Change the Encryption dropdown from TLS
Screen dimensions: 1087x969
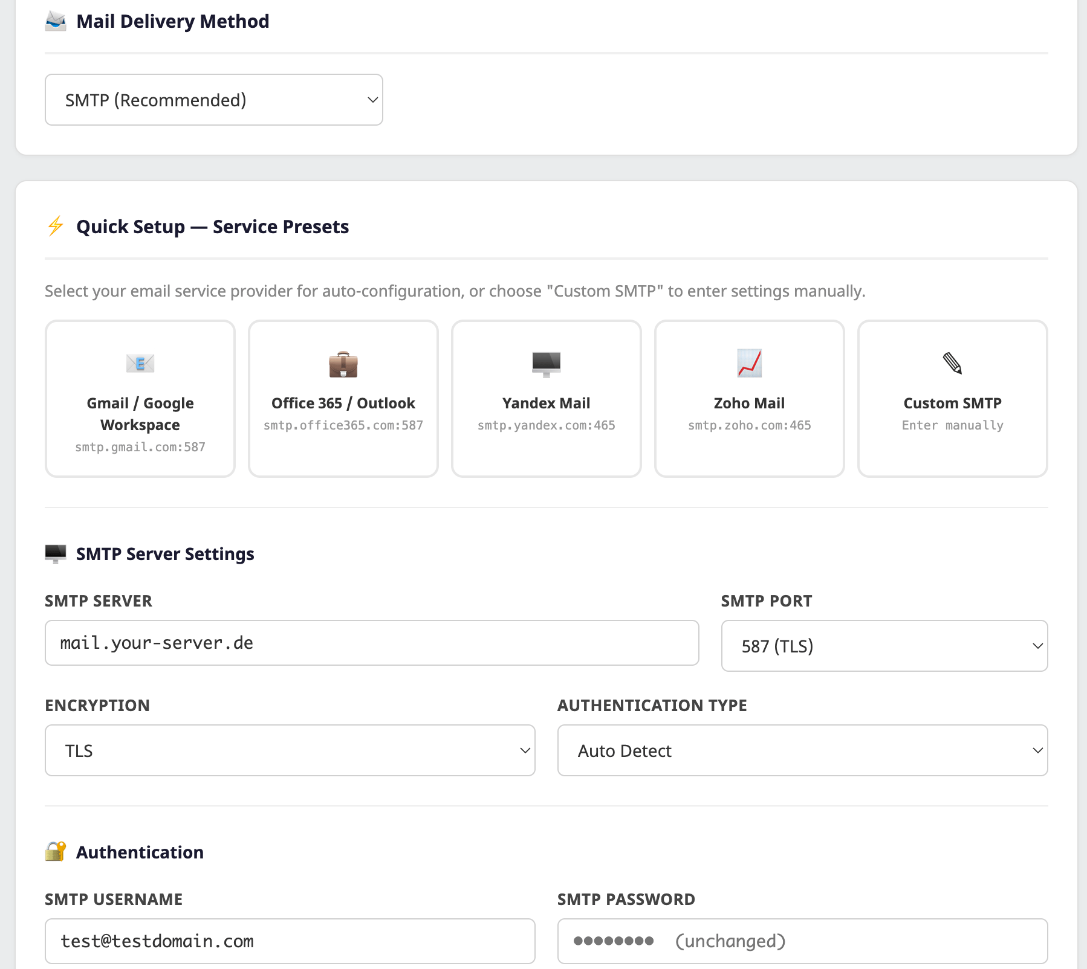pyautogui.click(x=289, y=750)
